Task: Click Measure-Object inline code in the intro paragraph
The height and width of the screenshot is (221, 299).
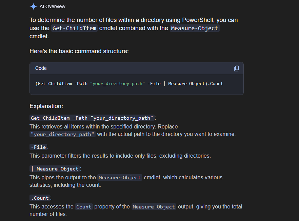Action: (195, 28)
